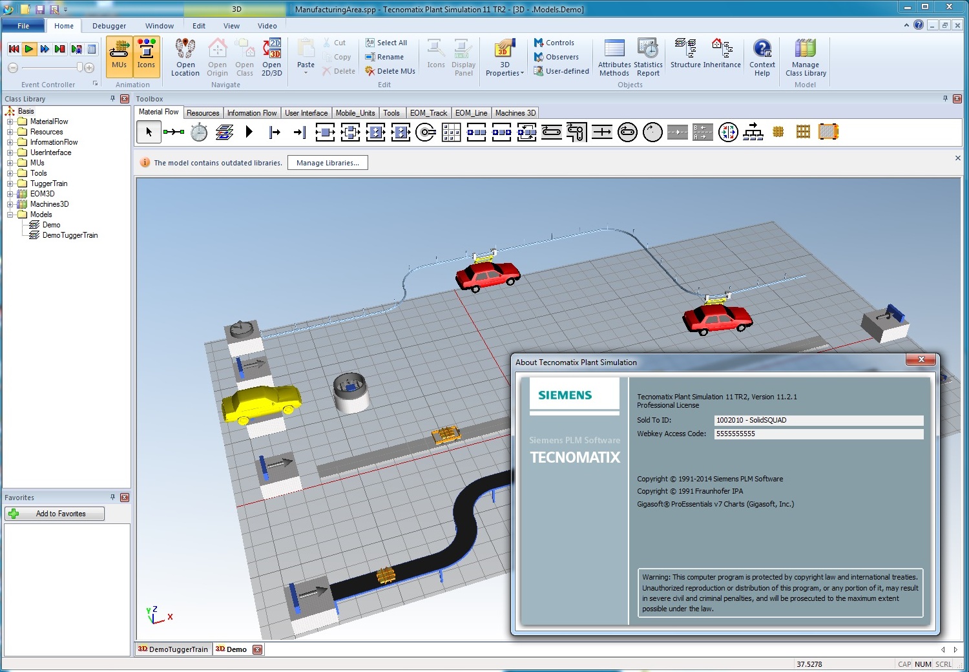Open the Information Flow toolbox tab
The width and height of the screenshot is (969, 672).
[252, 112]
